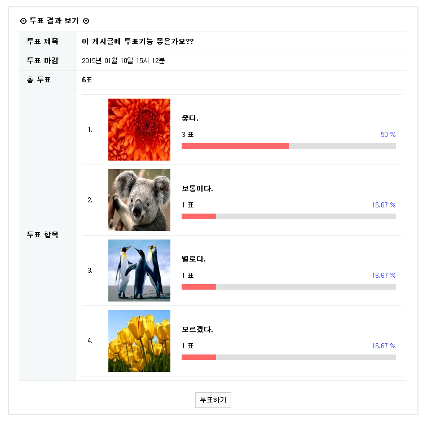The image size is (427, 430).
Task: Click the 50 % percentage text
Action: 388,135
